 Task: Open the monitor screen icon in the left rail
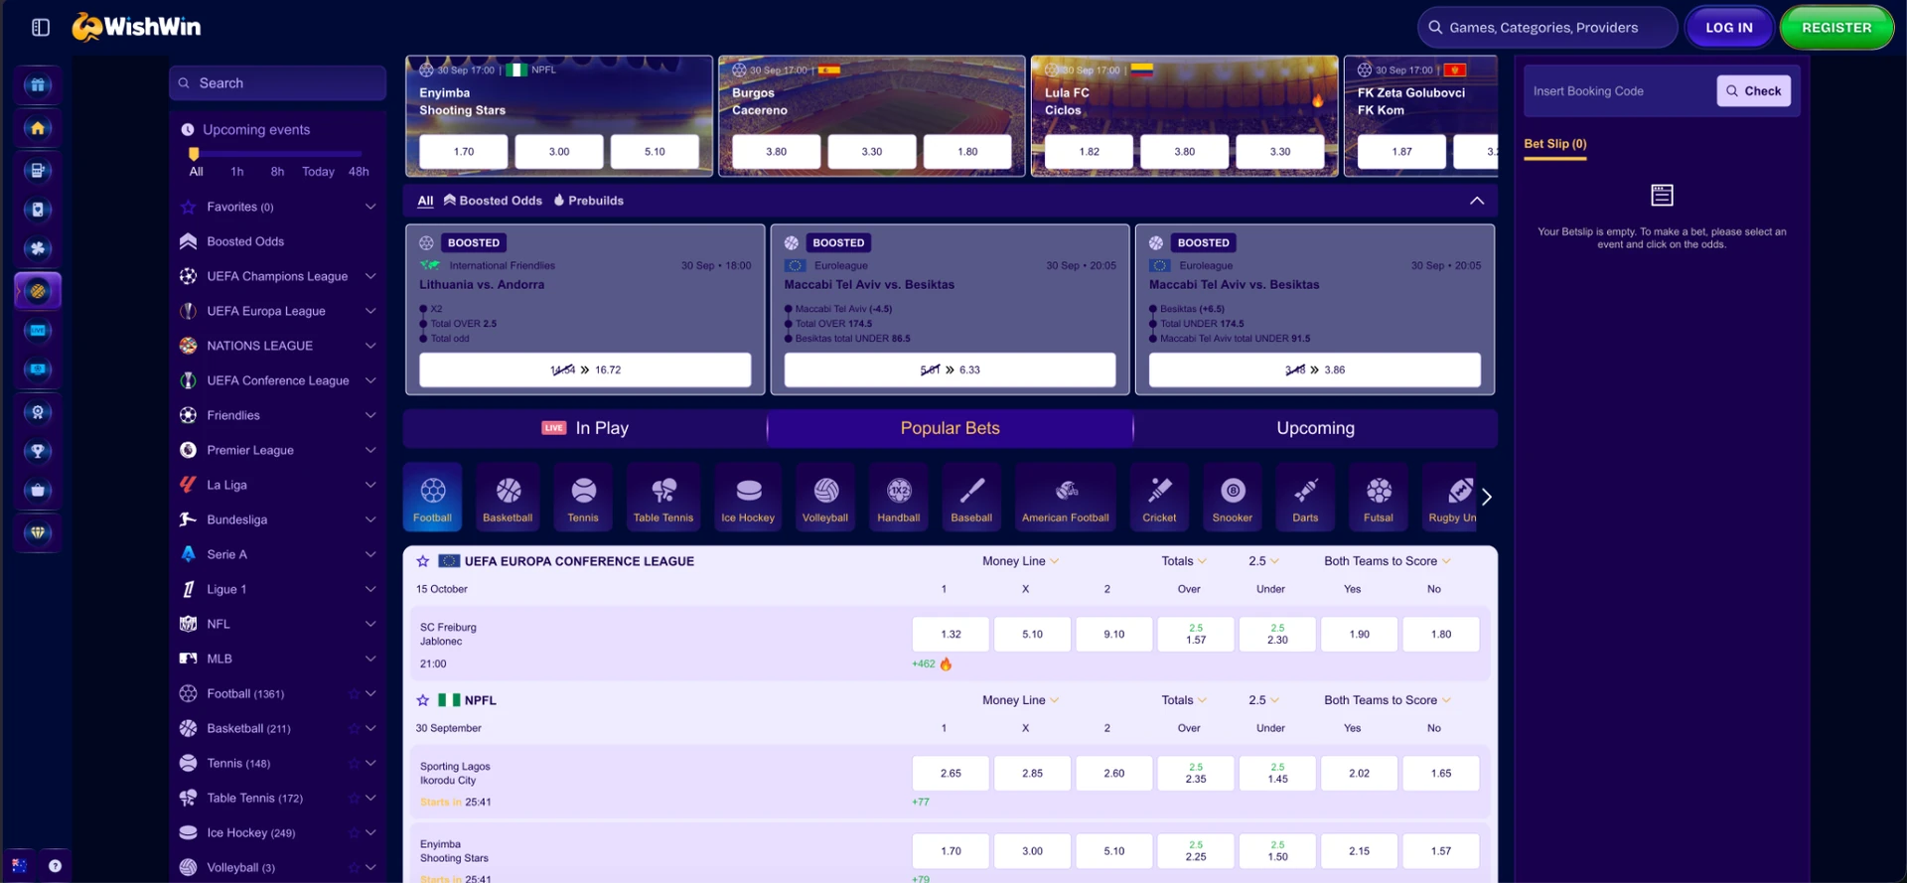[38, 369]
